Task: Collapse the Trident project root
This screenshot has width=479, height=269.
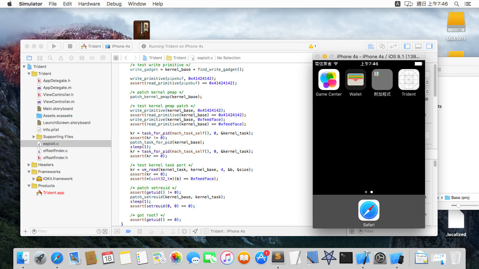Action: [x=24, y=67]
